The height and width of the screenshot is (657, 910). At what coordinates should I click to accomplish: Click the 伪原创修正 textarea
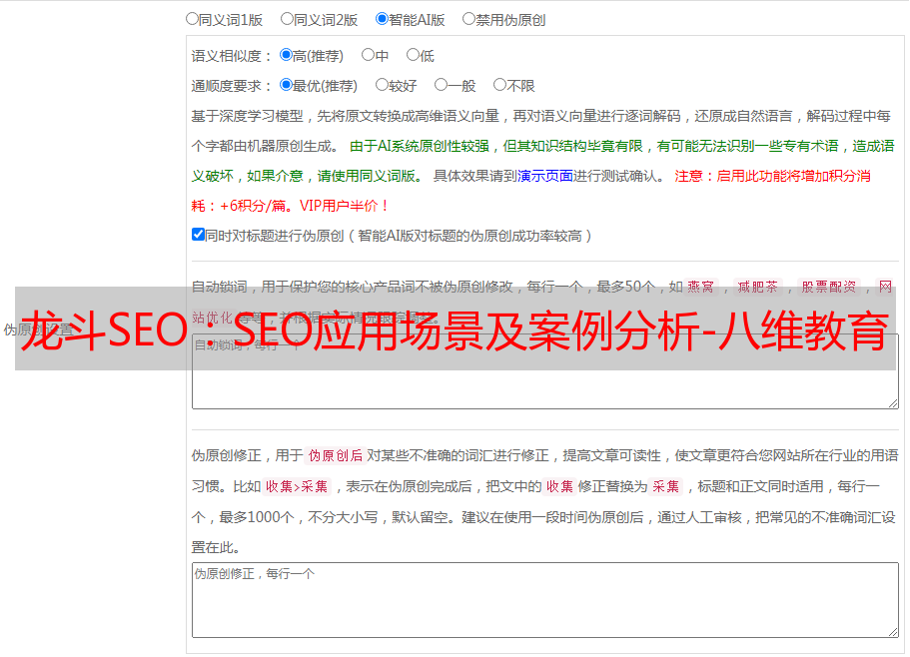pyautogui.click(x=545, y=600)
